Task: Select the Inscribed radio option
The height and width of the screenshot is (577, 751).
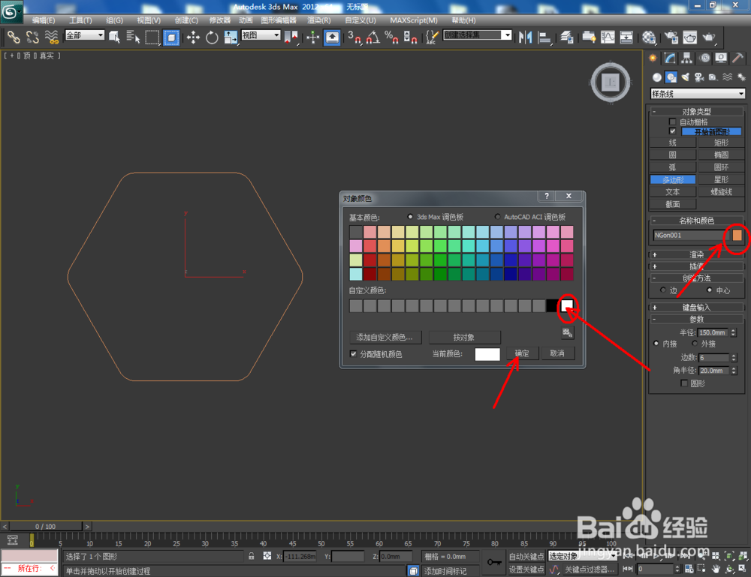Action: click(x=656, y=344)
